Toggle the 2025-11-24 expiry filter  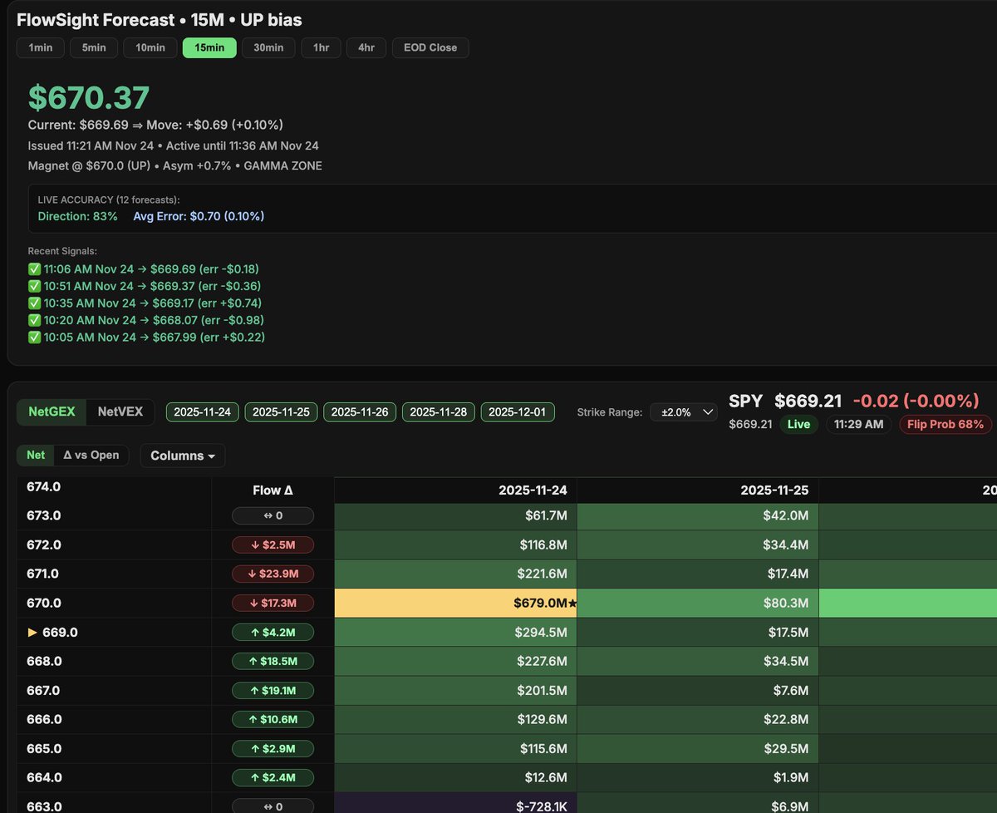pyautogui.click(x=203, y=412)
